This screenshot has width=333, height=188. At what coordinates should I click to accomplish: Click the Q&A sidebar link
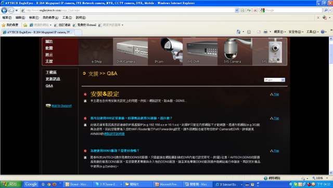tap(49, 86)
